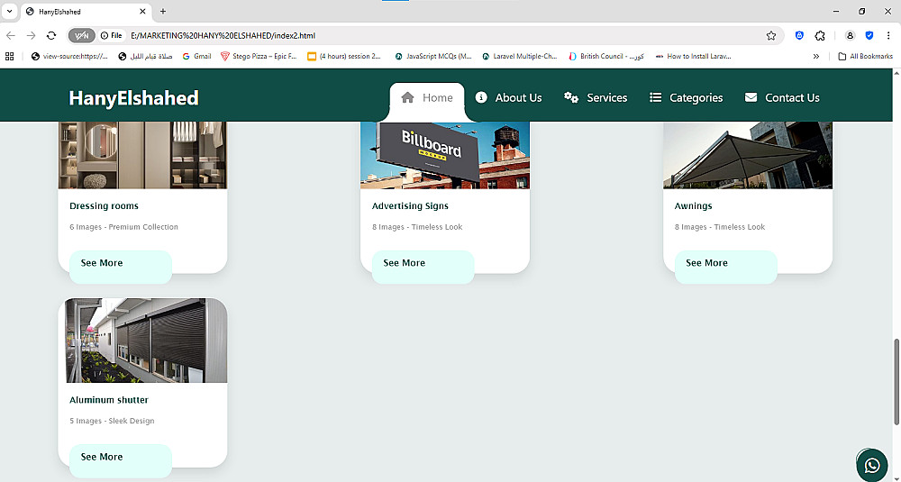Close the HanyElshahed tab
Viewport: 901px width, 482px height.
click(x=142, y=12)
